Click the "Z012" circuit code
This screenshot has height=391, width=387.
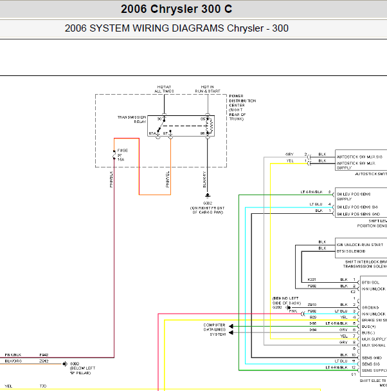click(44, 361)
